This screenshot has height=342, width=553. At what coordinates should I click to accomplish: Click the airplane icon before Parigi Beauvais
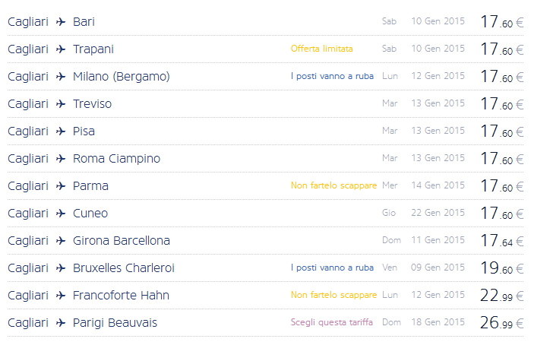[61, 323]
